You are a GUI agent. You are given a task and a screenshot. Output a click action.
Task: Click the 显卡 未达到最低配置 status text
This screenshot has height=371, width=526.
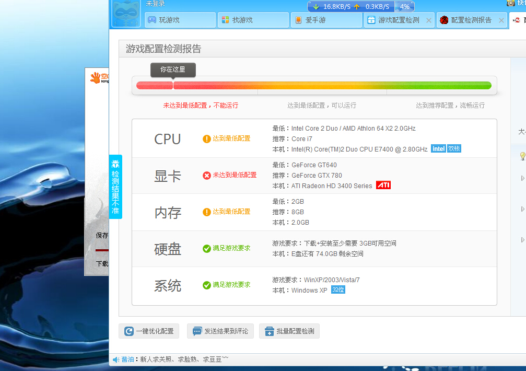click(235, 175)
